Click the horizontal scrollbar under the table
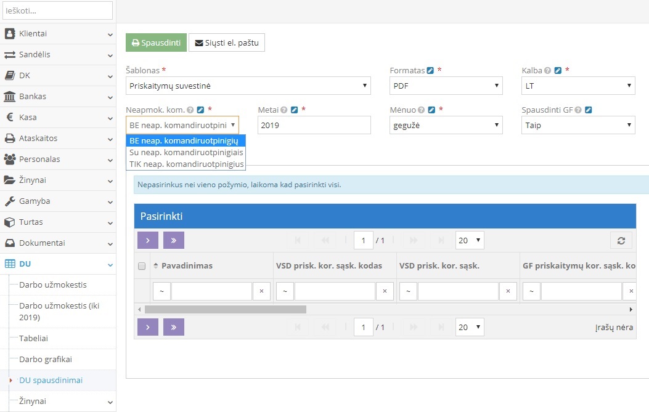 [225, 309]
